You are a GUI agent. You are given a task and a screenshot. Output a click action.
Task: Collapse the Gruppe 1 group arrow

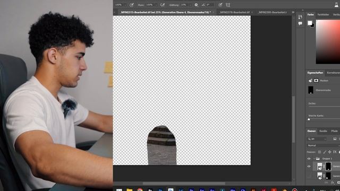point(314,159)
